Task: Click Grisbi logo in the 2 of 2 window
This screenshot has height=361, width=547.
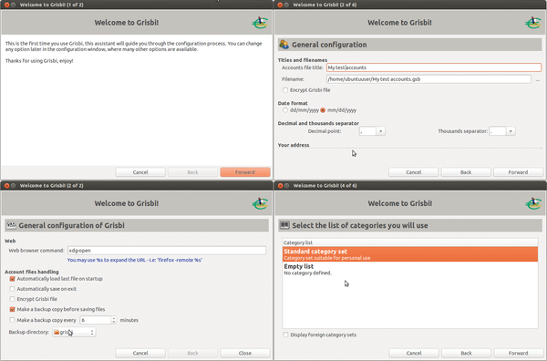Action: click(260, 203)
